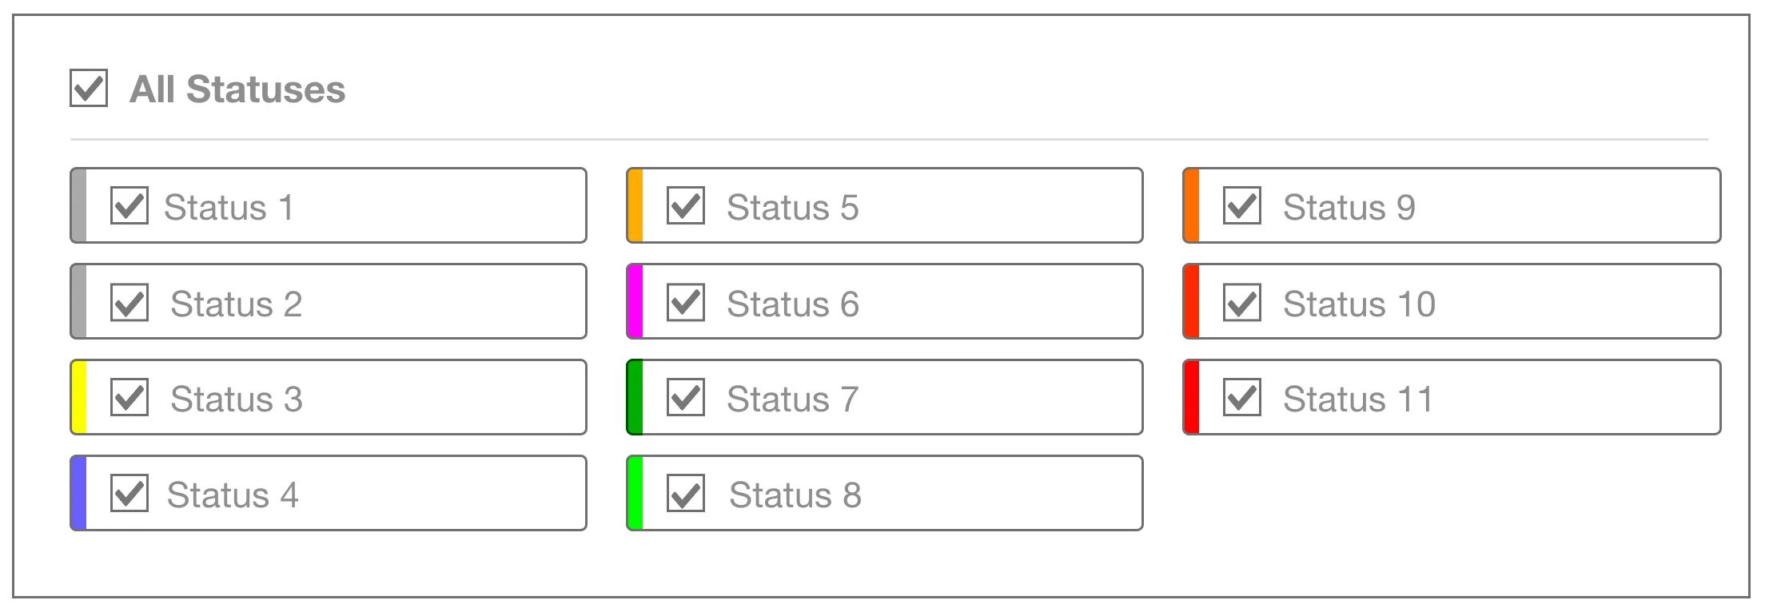Uncheck the Status 11 checkbox
Image resolution: width=1765 pixels, height=612 pixels.
[x=1242, y=397]
